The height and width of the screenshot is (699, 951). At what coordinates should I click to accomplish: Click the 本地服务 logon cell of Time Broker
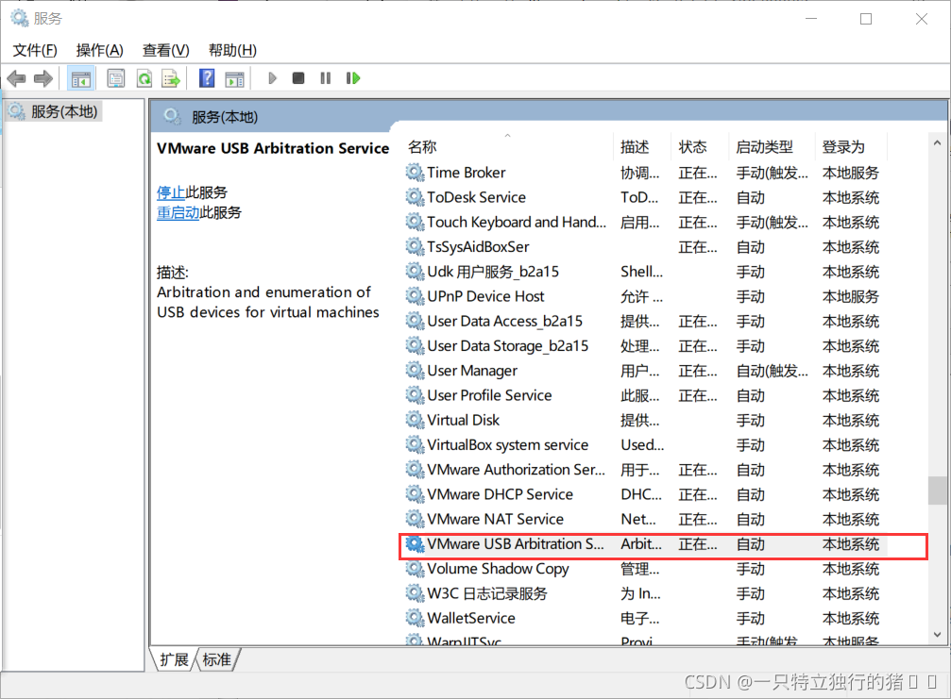pyautogui.click(x=850, y=173)
